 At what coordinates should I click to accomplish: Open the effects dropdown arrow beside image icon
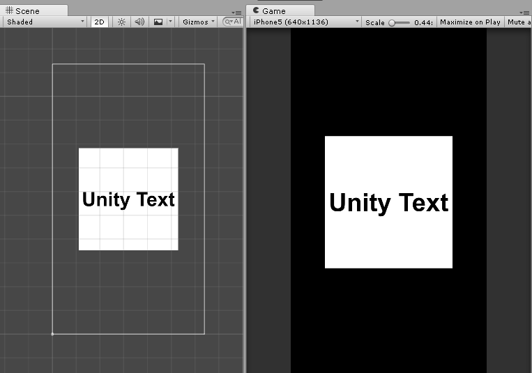pos(171,22)
